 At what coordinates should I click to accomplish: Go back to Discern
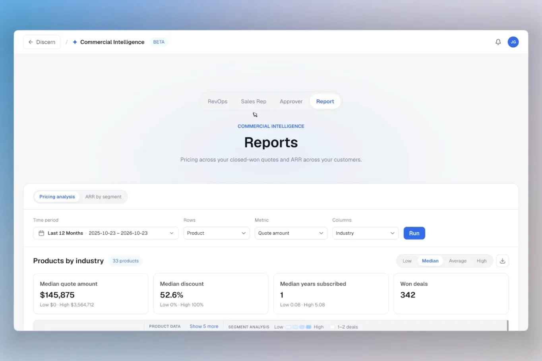pyautogui.click(x=42, y=42)
